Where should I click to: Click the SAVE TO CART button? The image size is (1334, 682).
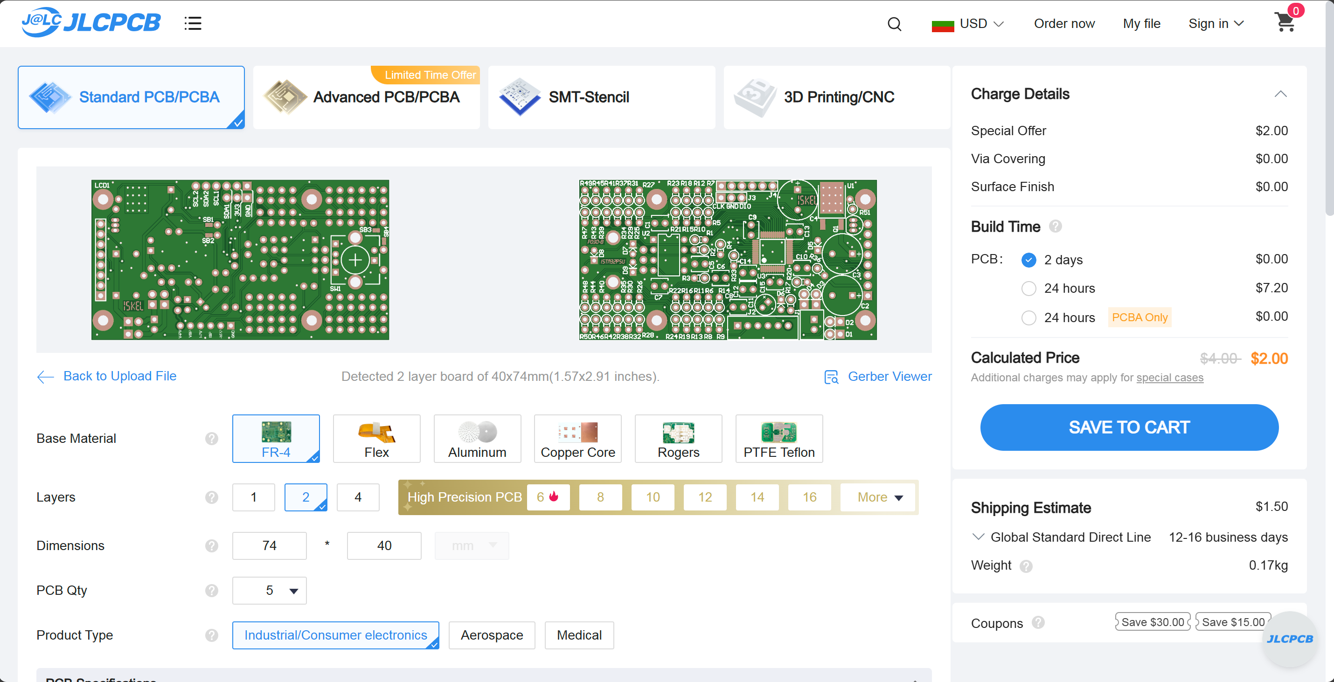(x=1129, y=427)
